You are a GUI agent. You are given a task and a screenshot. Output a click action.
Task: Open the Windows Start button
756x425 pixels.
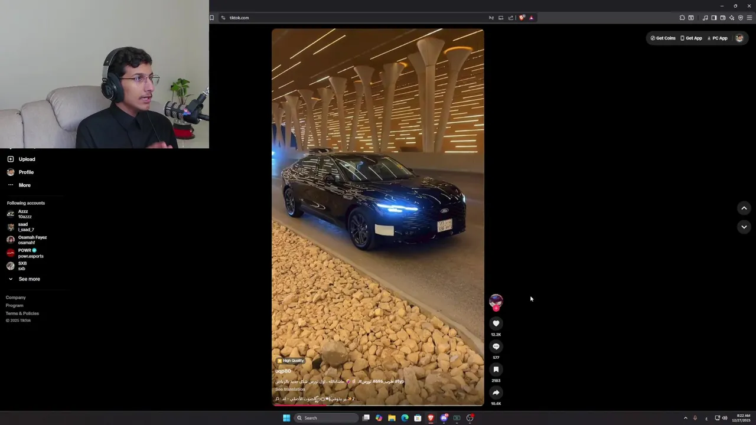(286, 418)
